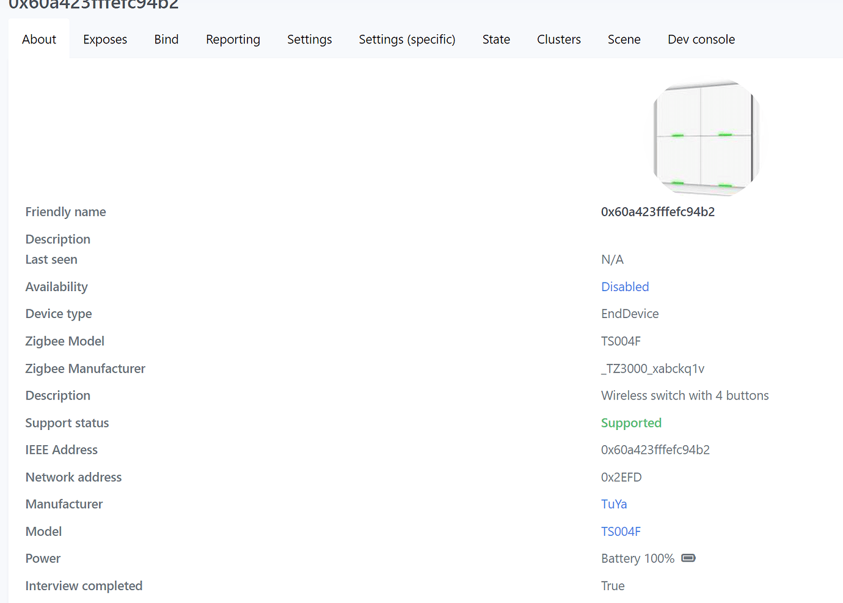The height and width of the screenshot is (603, 843).
Task: Open the Reporting tab
Action: 233,39
